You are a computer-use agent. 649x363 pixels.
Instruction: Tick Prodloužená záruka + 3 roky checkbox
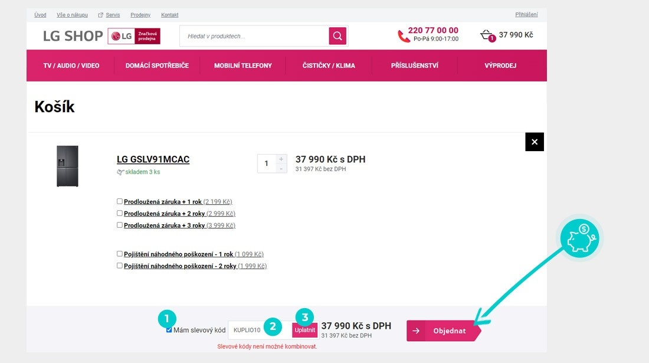coord(120,225)
